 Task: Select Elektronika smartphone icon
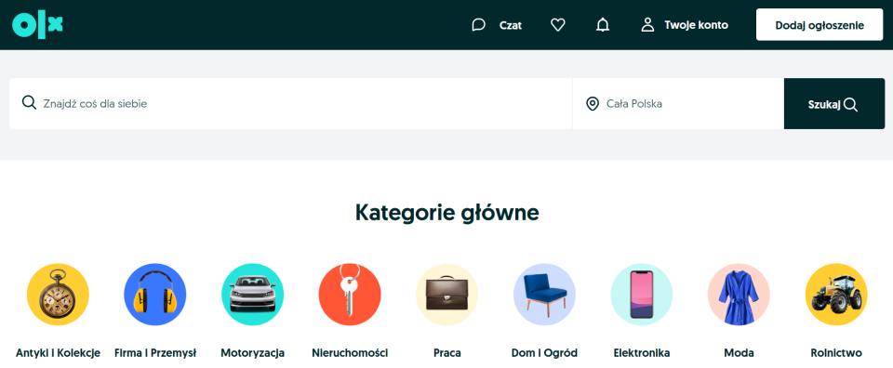pos(642,295)
